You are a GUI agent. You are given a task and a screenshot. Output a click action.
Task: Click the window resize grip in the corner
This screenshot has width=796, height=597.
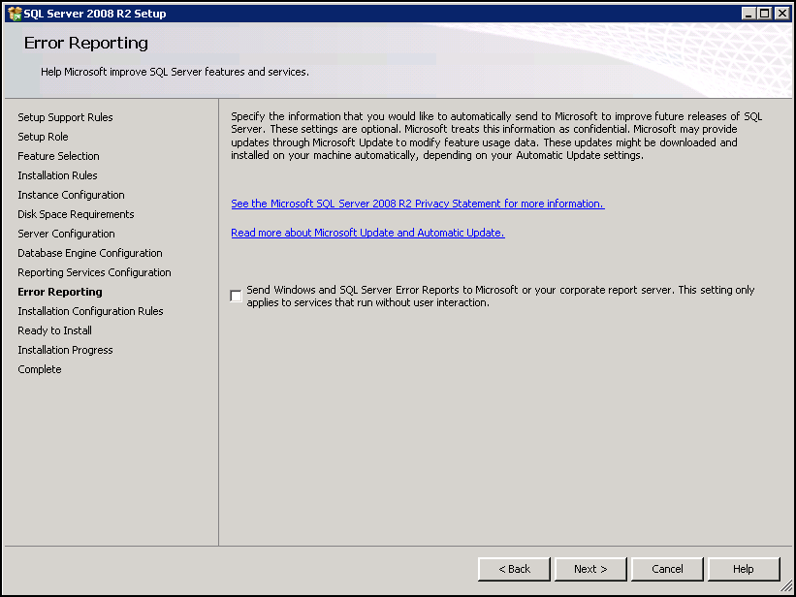[x=786, y=587]
